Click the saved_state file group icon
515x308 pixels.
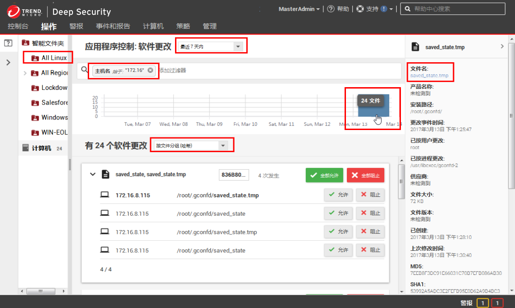pos(106,174)
